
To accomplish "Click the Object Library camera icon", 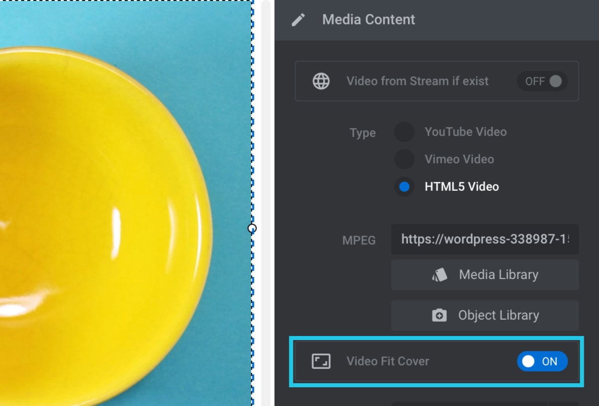I will [439, 316].
